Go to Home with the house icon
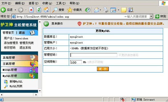This screenshot has height=102, width=168. coord(46,10)
